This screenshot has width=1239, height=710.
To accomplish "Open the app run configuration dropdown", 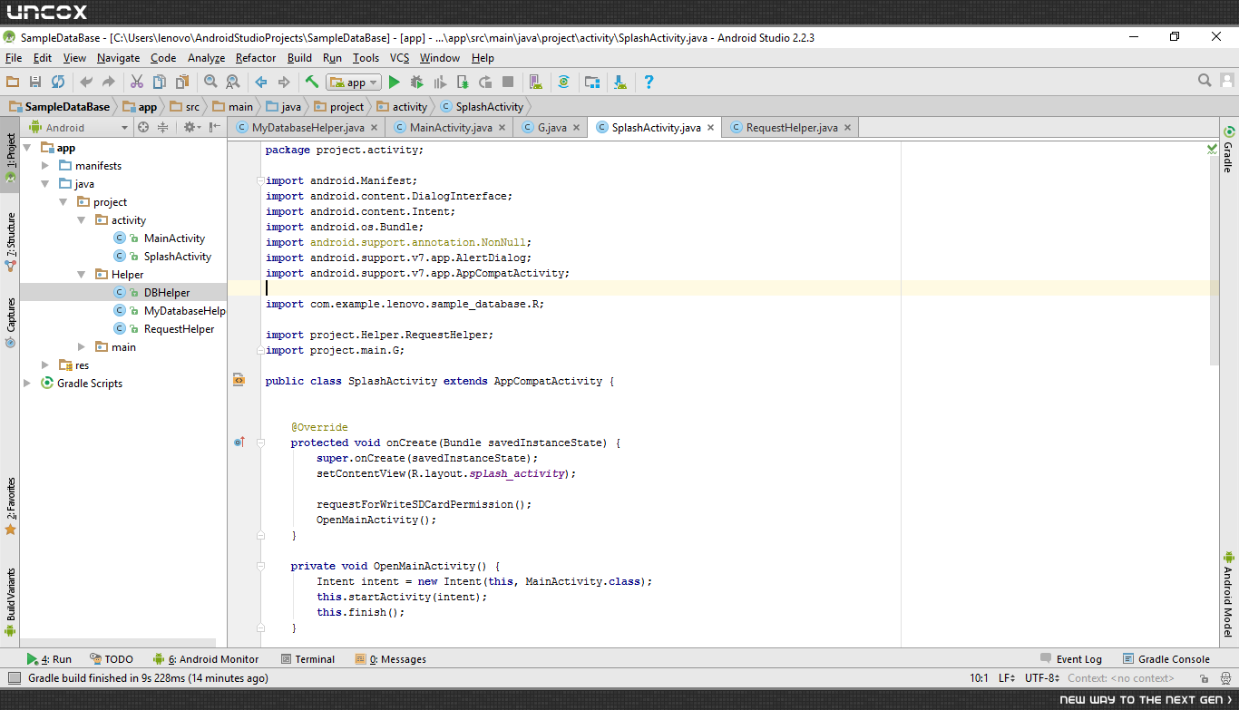I will pyautogui.click(x=354, y=82).
